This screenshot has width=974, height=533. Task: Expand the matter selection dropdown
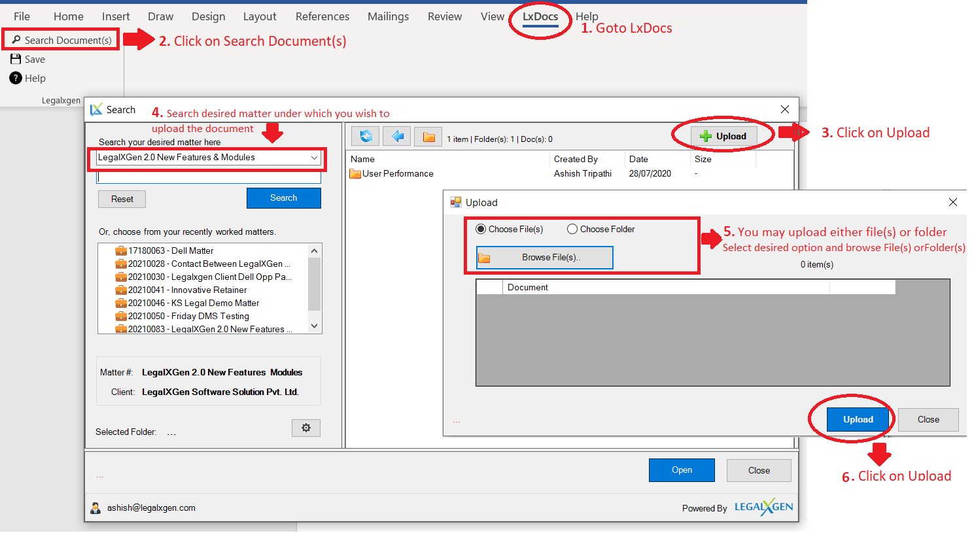tap(314, 158)
